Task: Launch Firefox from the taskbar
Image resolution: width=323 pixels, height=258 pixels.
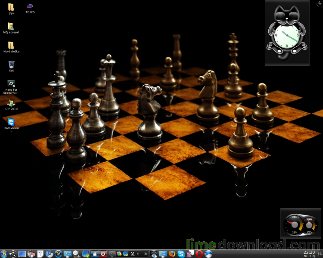Action: click(172, 254)
